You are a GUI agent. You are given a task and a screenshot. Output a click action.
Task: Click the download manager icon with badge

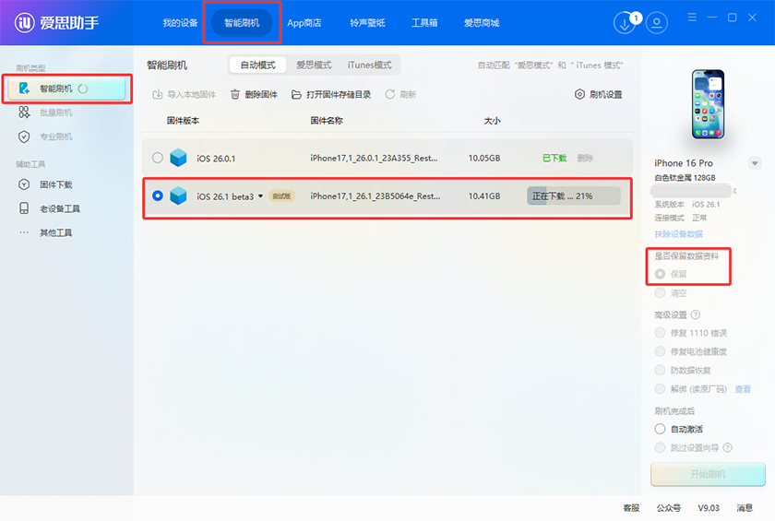pyautogui.click(x=626, y=23)
